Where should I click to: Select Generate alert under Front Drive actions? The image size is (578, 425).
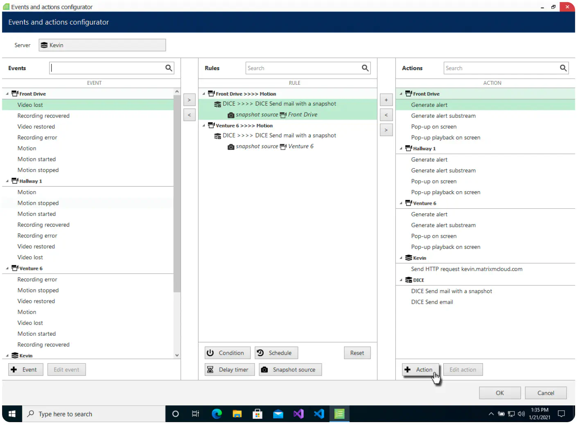tap(485, 105)
